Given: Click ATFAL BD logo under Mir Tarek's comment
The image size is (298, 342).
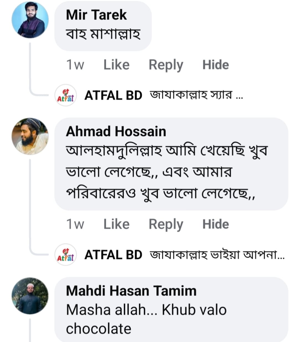Looking at the screenshot, I should 65,95.
